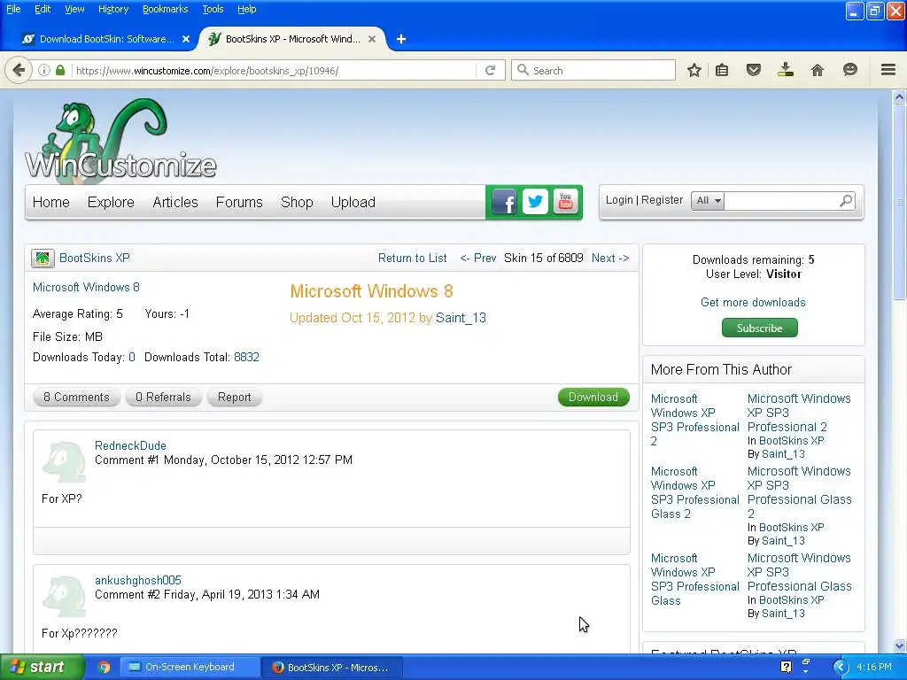Switch to On-Screen Keyboard taskbar item
The width and height of the screenshot is (907, 680).
pos(189,668)
